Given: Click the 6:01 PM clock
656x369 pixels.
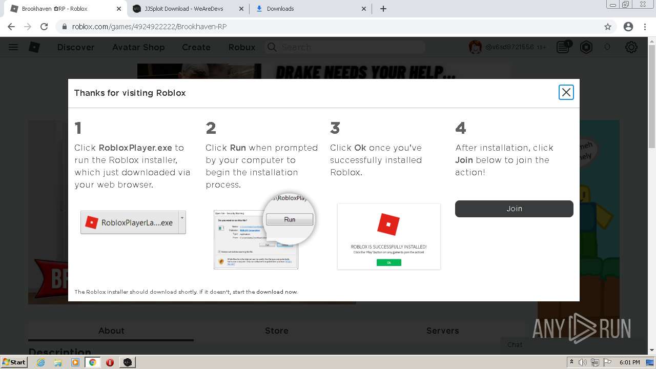Looking at the screenshot, I should (629, 362).
